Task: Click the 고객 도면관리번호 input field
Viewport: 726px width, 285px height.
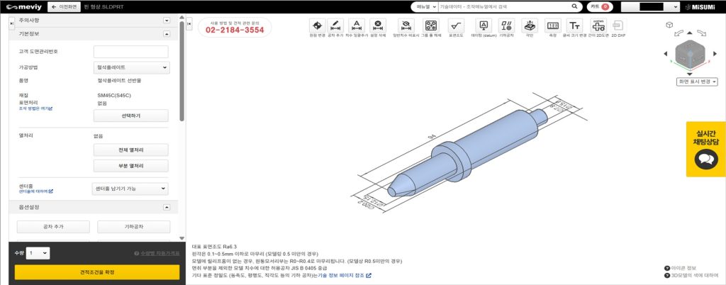Action: [x=131, y=52]
